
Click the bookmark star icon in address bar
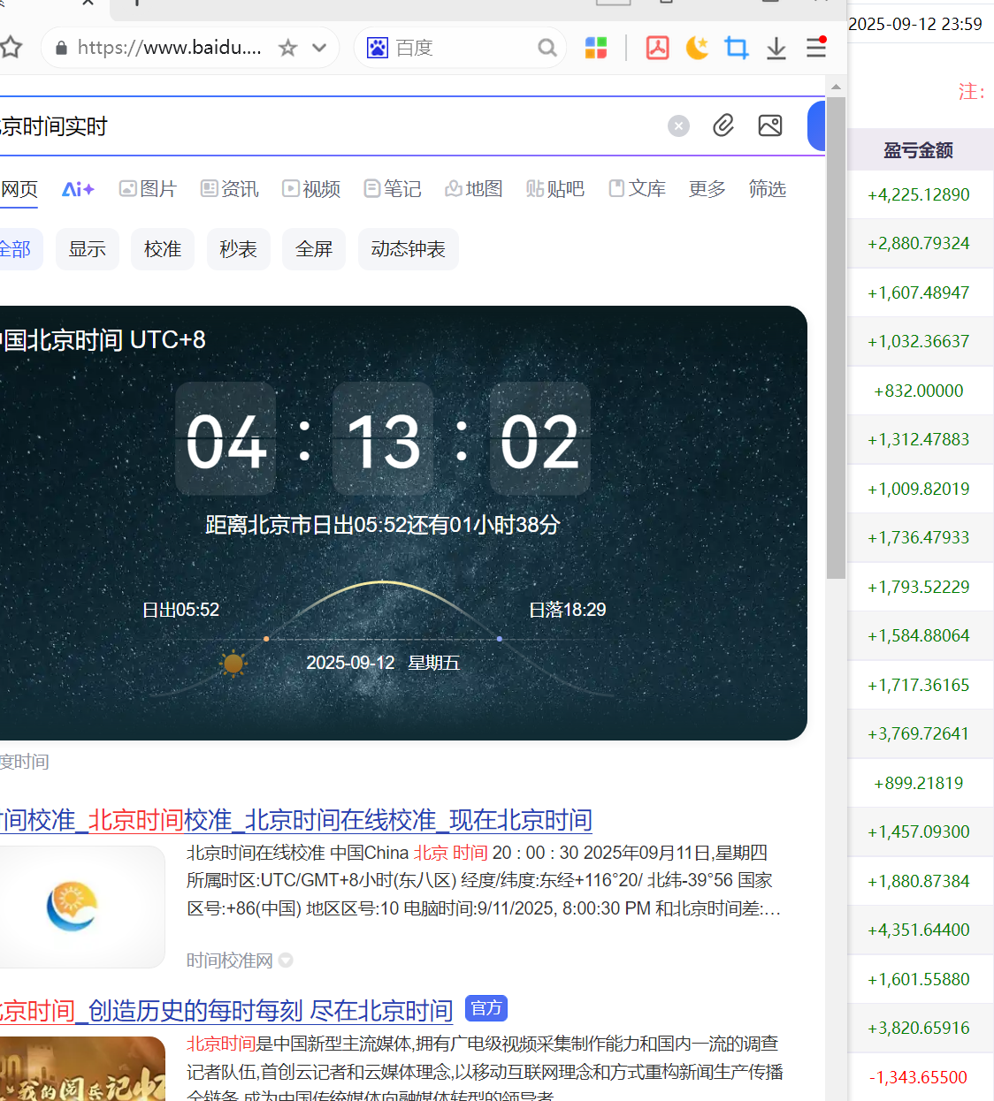[287, 48]
